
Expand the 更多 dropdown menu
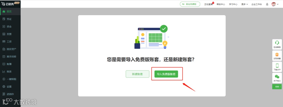(x=244, y=4)
